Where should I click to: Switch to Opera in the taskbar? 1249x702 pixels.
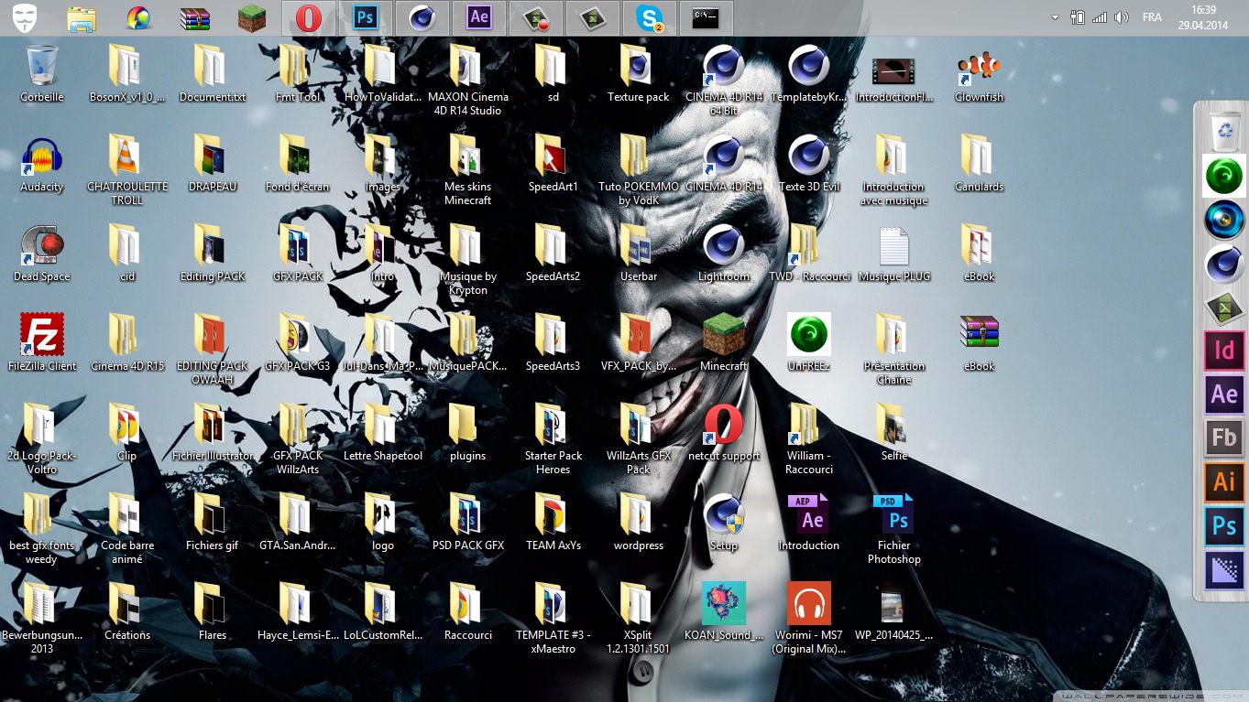tap(309, 17)
